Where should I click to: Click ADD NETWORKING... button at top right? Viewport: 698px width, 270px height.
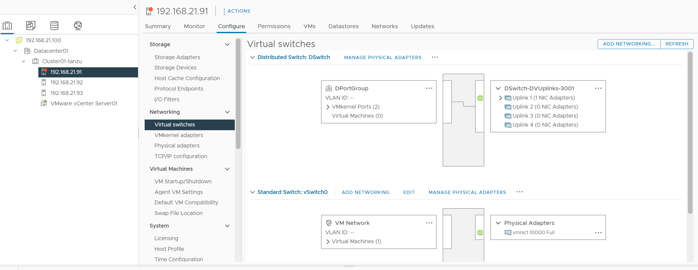click(629, 44)
